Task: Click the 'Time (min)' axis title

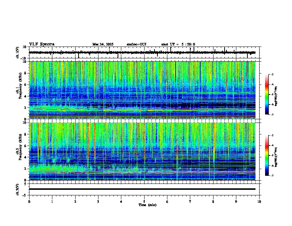Action: [x=147, y=205]
